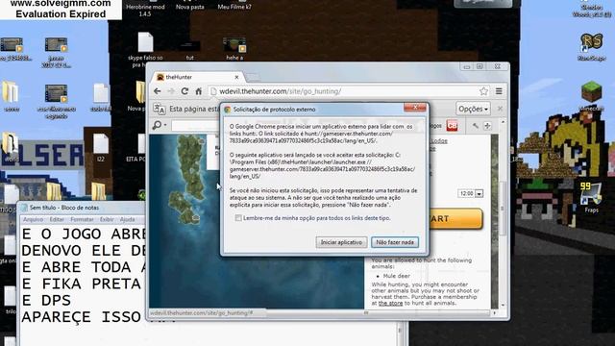The height and width of the screenshot is (346, 615).
Task: Click the wrench icon in the page toolbar
Action: [x=475, y=126]
